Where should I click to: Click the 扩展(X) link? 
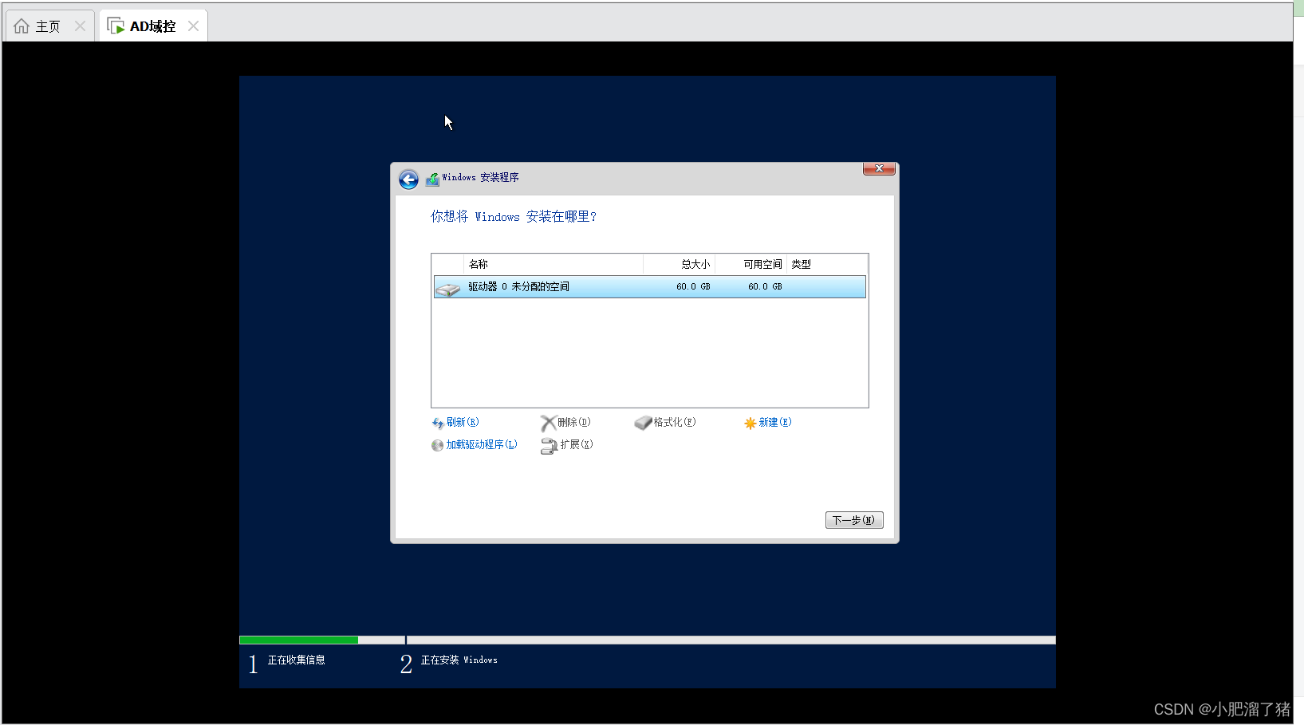(x=577, y=445)
